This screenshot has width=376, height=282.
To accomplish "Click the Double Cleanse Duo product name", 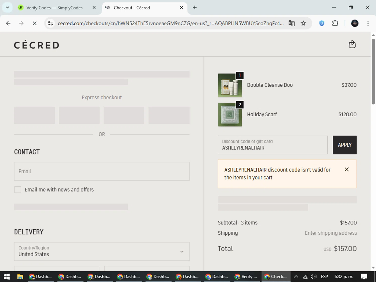I will click(x=270, y=85).
